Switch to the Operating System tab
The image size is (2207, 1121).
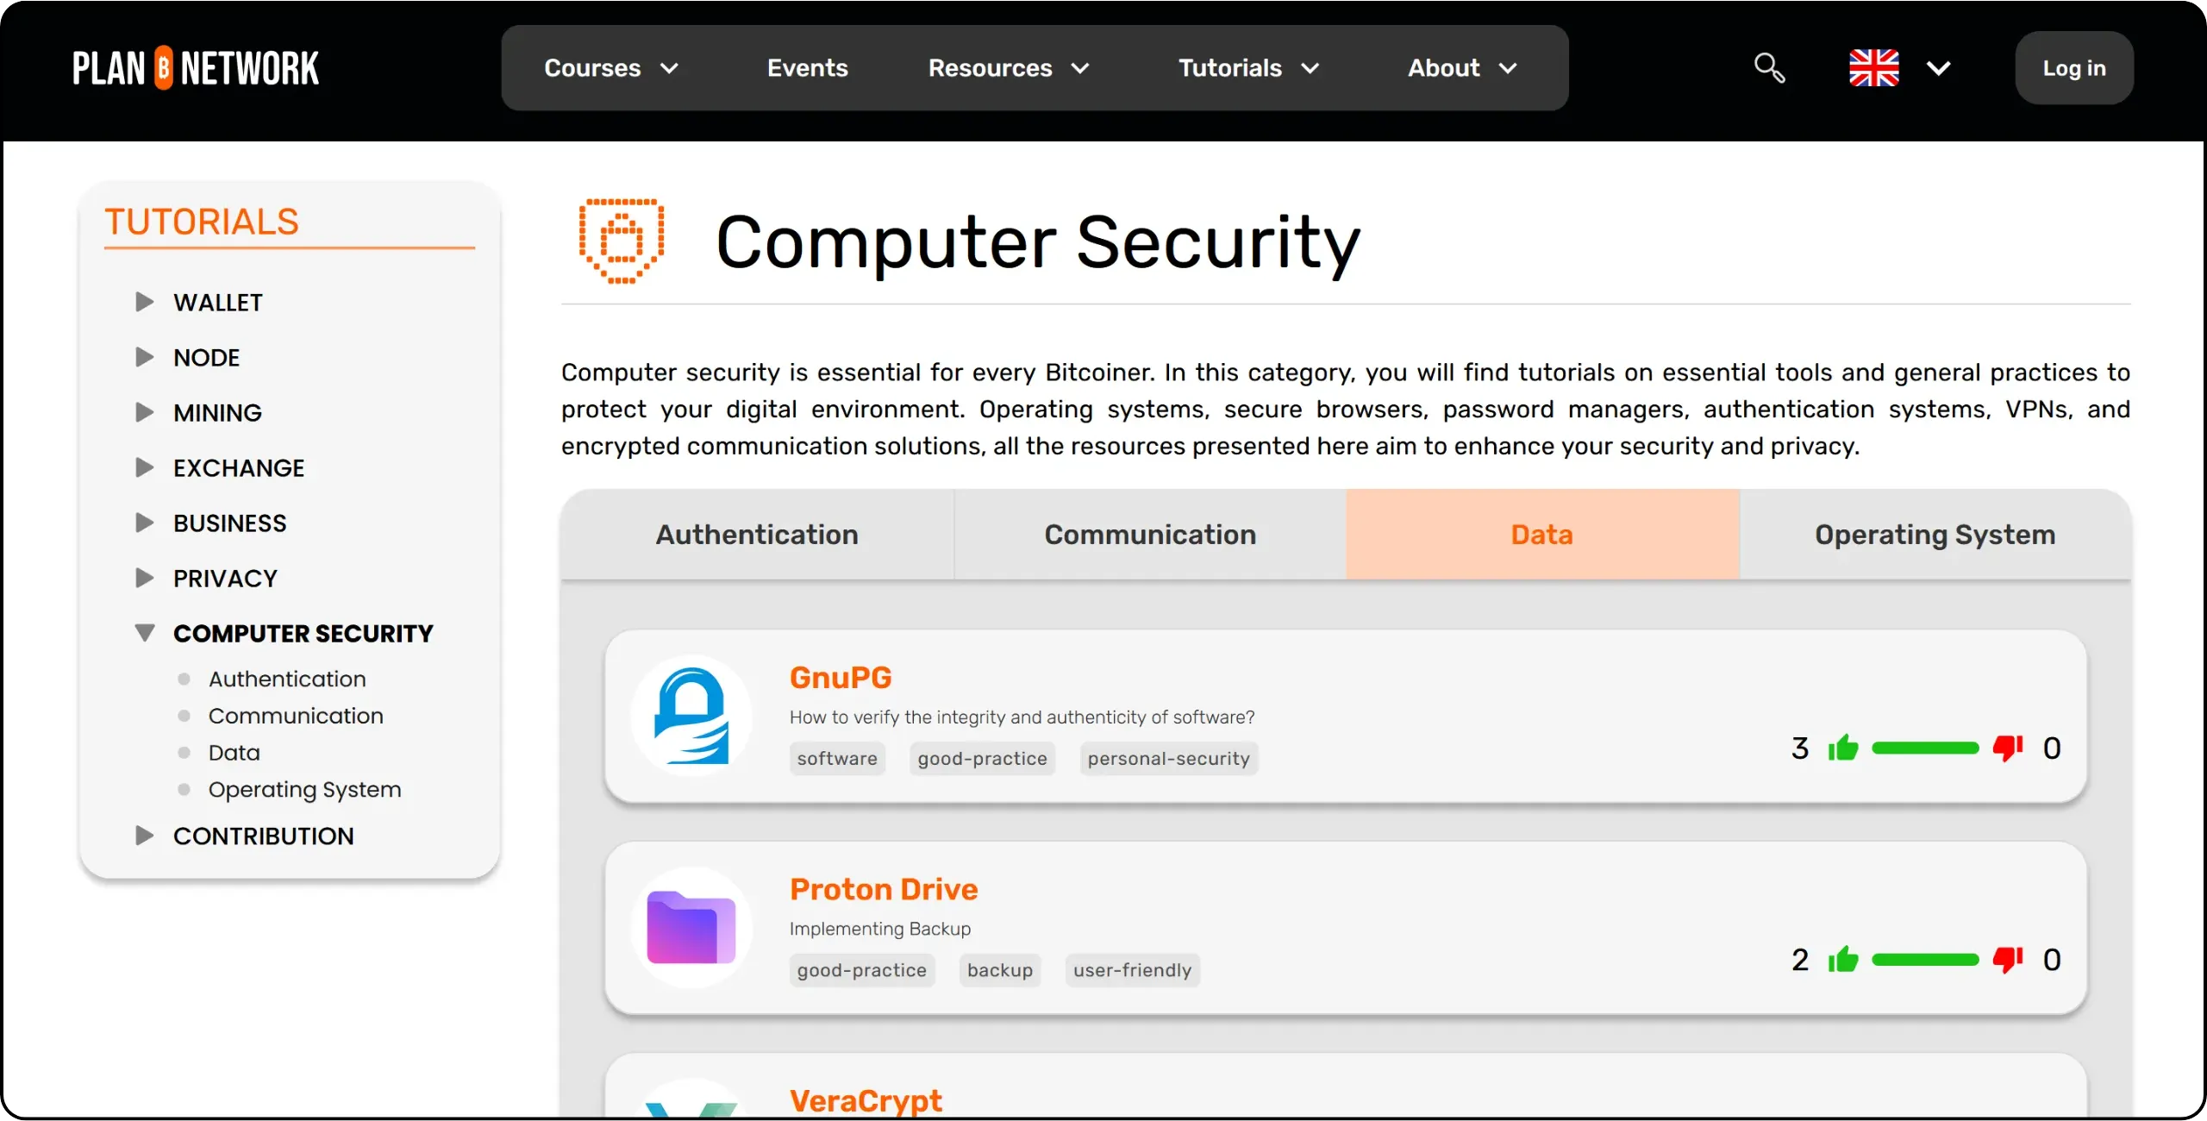coord(1935,535)
